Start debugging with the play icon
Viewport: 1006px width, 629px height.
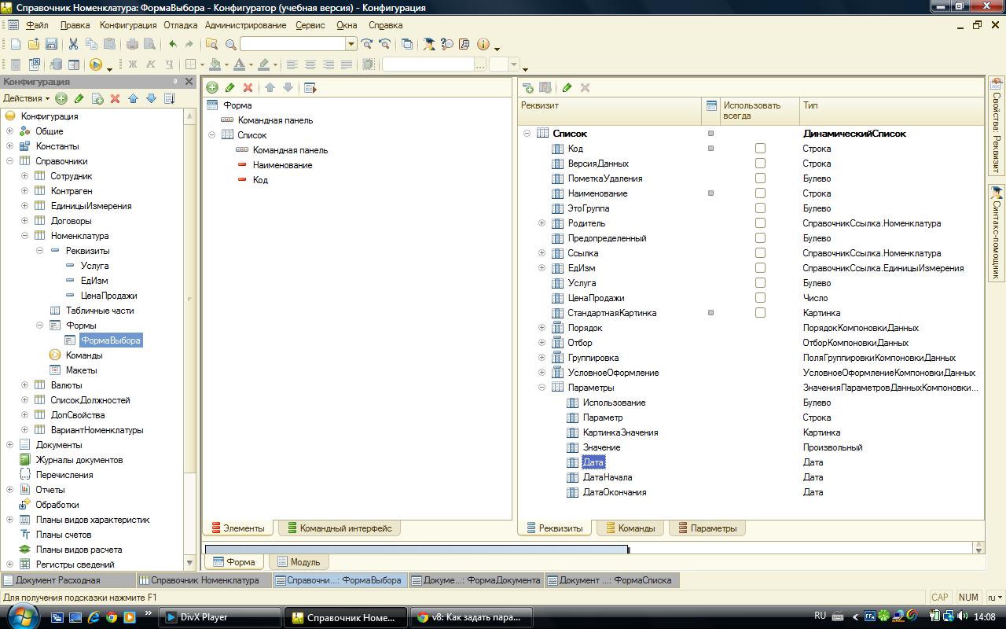click(96, 64)
